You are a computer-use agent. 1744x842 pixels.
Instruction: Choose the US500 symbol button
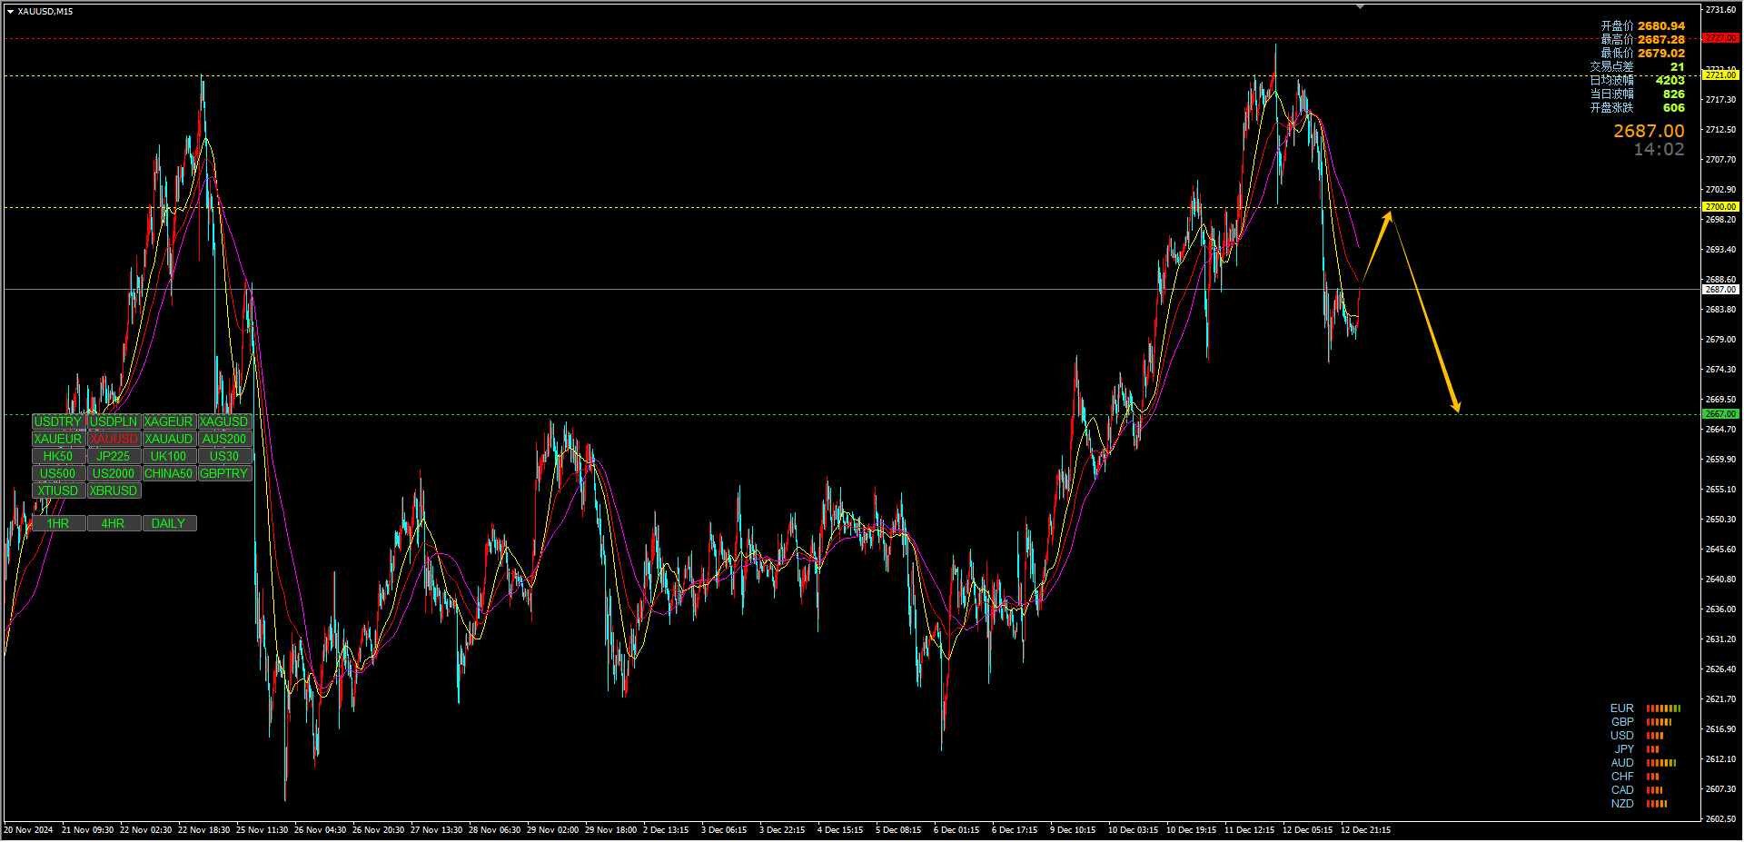tap(58, 473)
